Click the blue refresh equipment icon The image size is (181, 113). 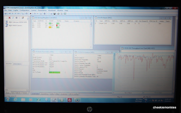[13, 18]
